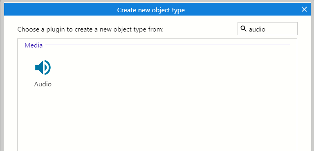Click the Media group divider line
Image resolution: width=314 pixels, height=151 pixels.
pos(168,45)
